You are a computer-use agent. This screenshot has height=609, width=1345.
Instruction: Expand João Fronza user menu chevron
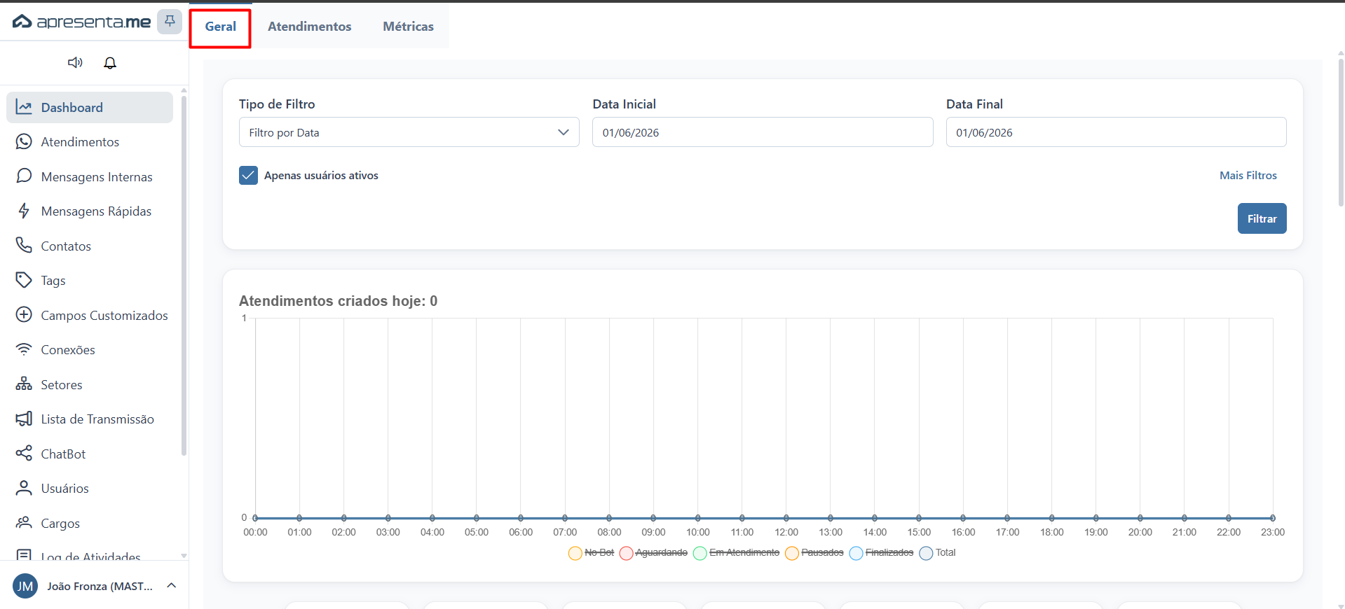click(172, 585)
